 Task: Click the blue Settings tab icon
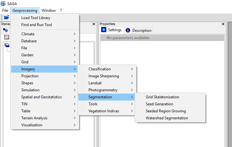[104, 30]
